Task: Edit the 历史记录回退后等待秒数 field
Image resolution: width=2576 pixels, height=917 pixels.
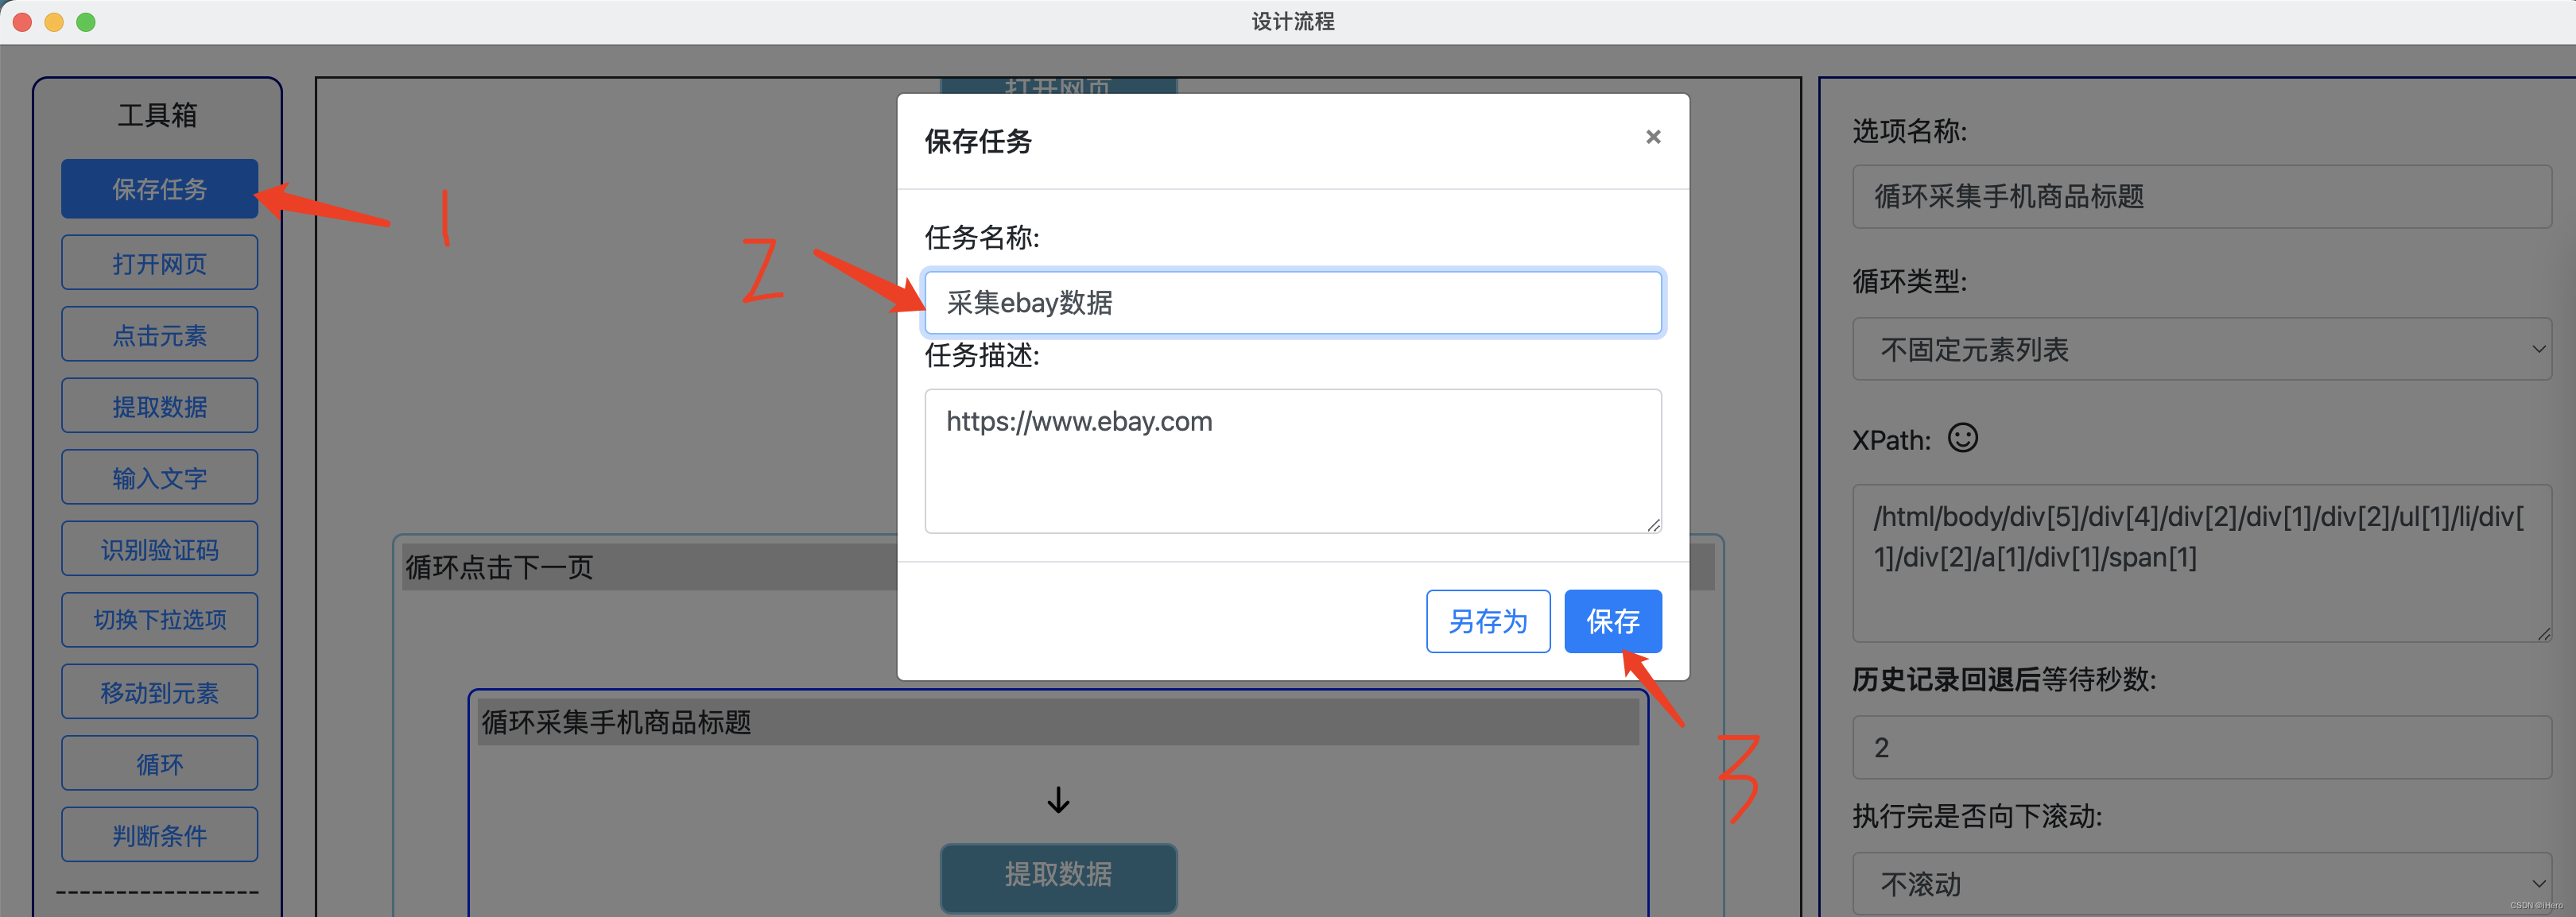Action: (x=2202, y=747)
